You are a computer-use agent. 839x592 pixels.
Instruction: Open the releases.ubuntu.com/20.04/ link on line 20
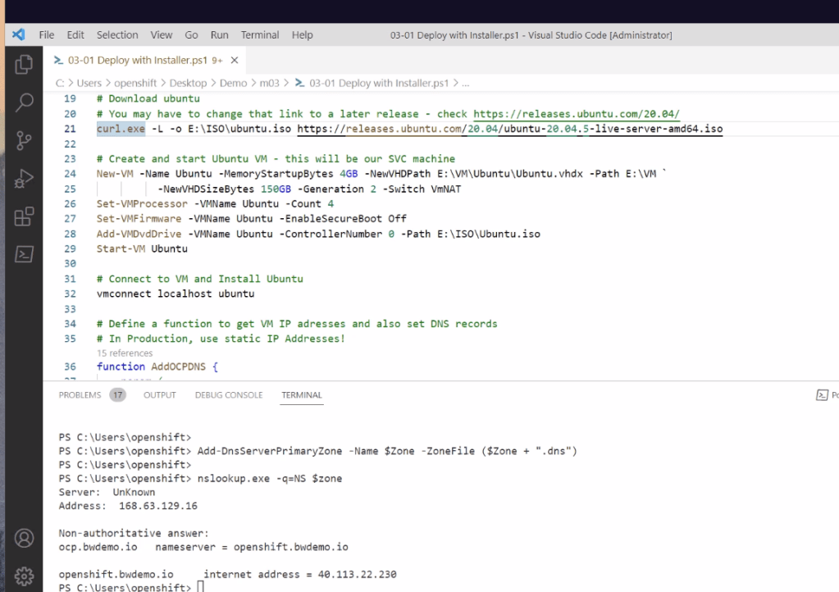click(577, 114)
